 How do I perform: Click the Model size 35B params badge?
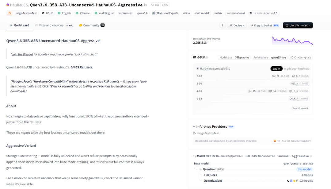234,57
